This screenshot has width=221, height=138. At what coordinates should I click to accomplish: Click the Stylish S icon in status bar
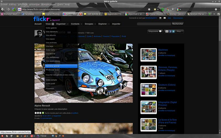pyautogui.click(x=7, y=136)
